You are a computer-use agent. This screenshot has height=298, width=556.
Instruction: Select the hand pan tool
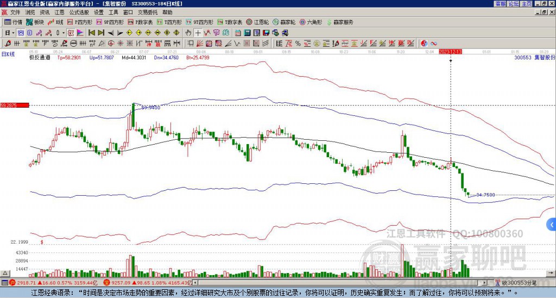[x=188, y=33]
